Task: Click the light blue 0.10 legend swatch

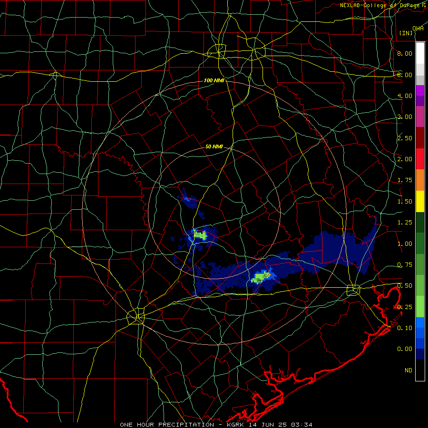Action: tap(420, 322)
